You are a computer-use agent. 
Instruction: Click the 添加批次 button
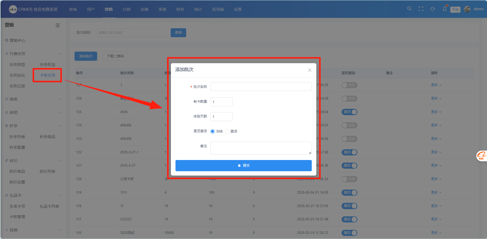coord(86,56)
